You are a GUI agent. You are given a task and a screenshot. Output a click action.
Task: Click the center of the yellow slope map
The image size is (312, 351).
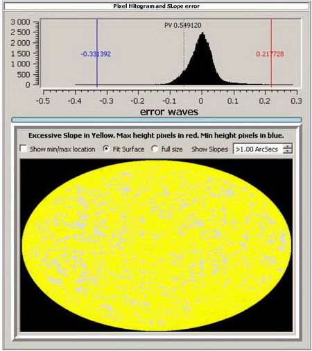(157, 245)
